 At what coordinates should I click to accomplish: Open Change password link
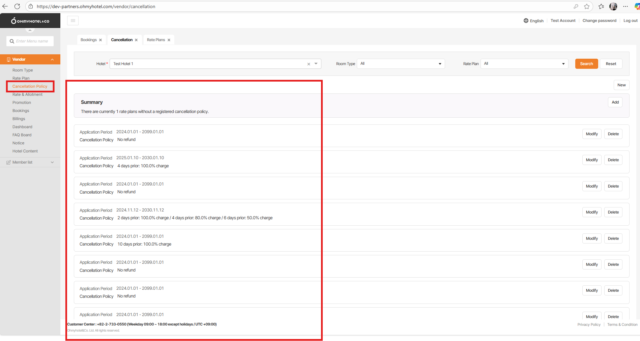tap(599, 21)
